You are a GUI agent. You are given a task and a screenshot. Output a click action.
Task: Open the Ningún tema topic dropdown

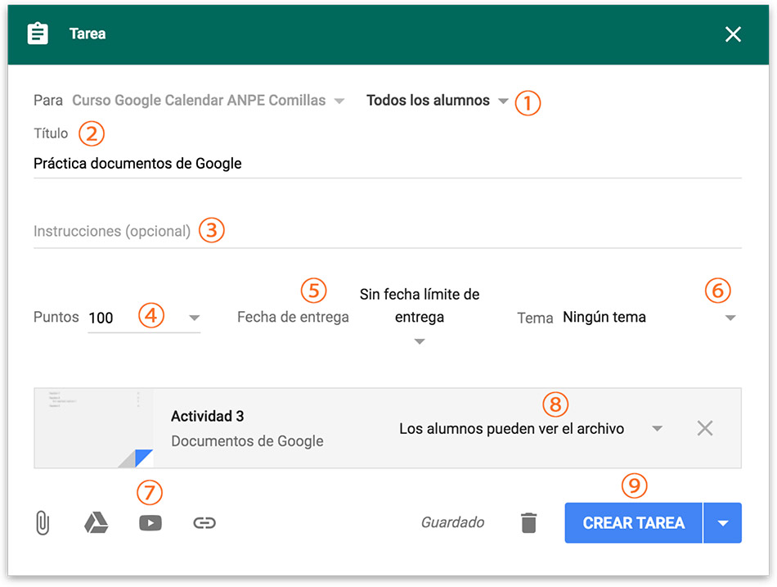pos(649,318)
